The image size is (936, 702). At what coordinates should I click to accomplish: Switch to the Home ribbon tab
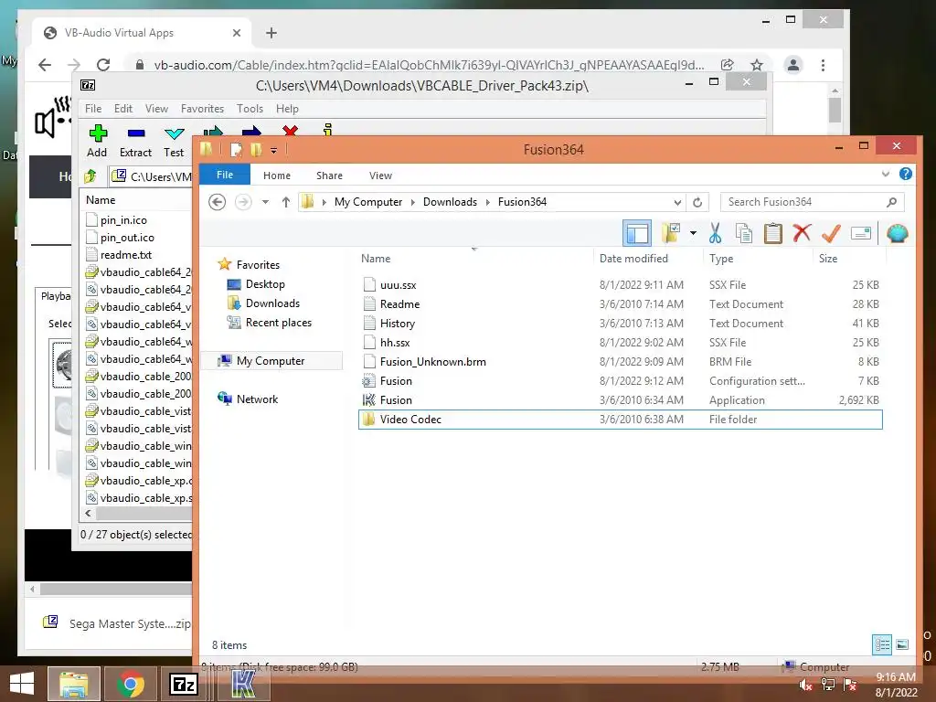tap(277, 175)
